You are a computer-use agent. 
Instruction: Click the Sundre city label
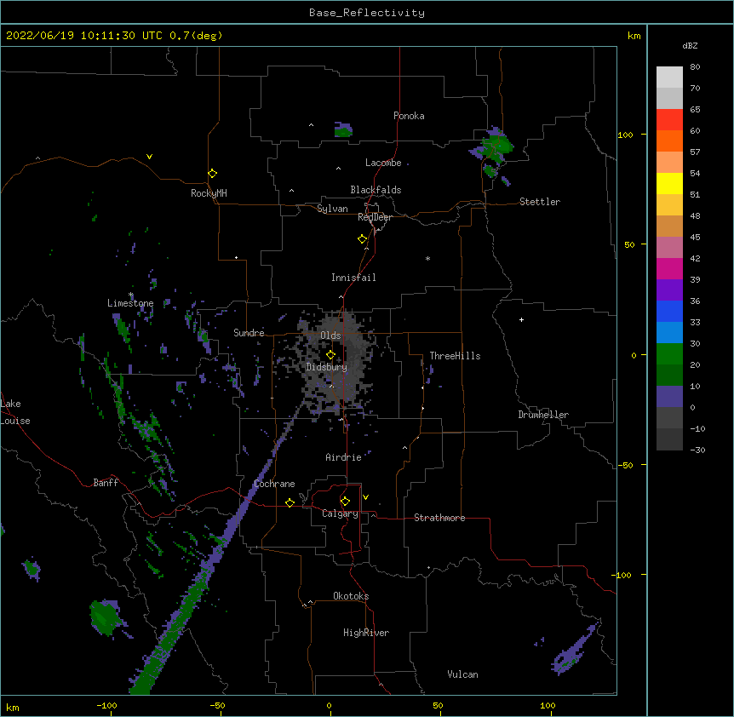(x=249, y=333)
